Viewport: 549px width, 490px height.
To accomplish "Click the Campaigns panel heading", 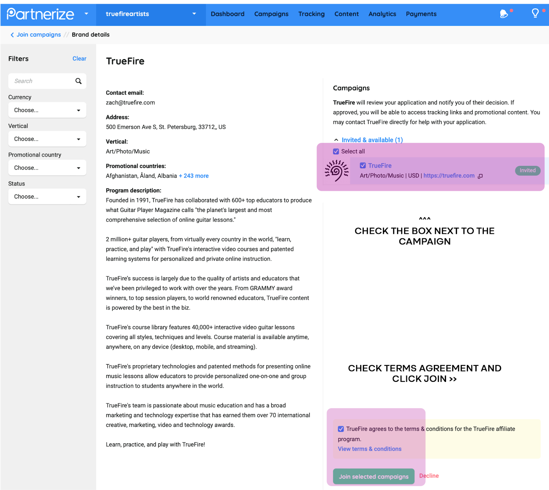I will [351, 88].
